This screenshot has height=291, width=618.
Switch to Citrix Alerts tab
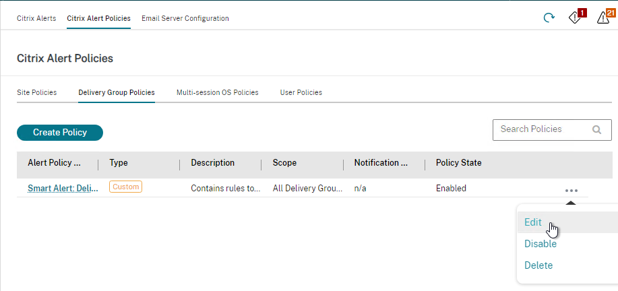tap(36, 18)
